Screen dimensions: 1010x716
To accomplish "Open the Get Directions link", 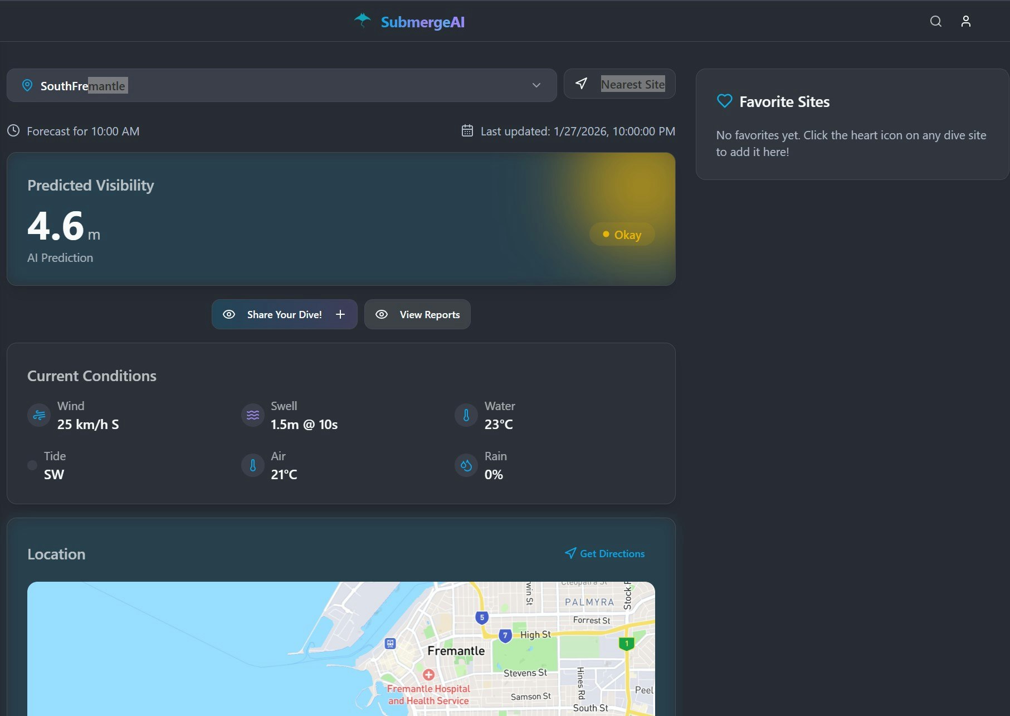I will [605, 553].
